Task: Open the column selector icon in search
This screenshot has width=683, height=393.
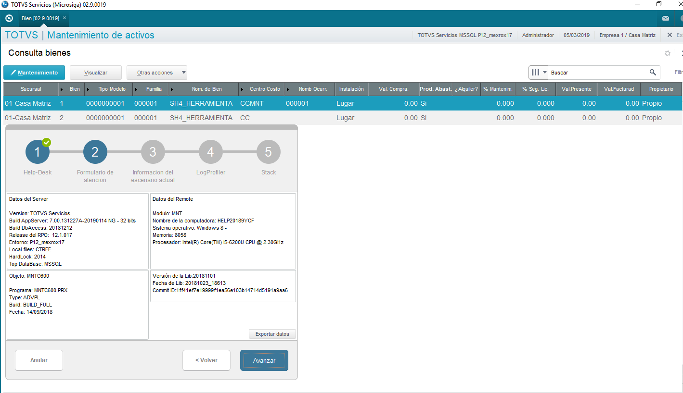Action: point(539,73)
